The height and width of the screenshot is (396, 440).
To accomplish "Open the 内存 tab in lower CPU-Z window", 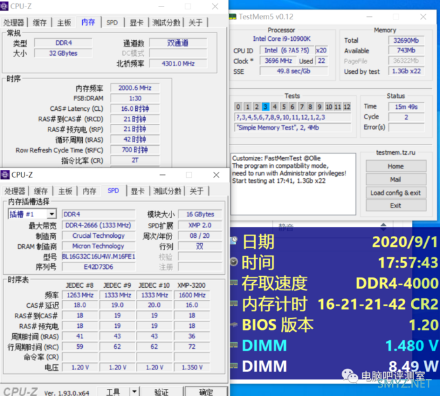I will (89, 191).
